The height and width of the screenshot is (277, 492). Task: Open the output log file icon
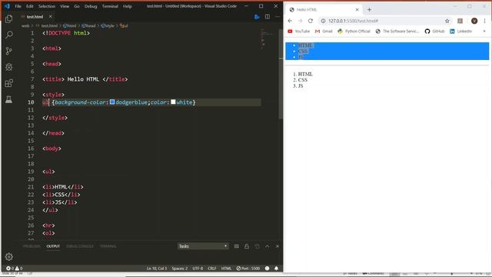(x=257, y=246)
